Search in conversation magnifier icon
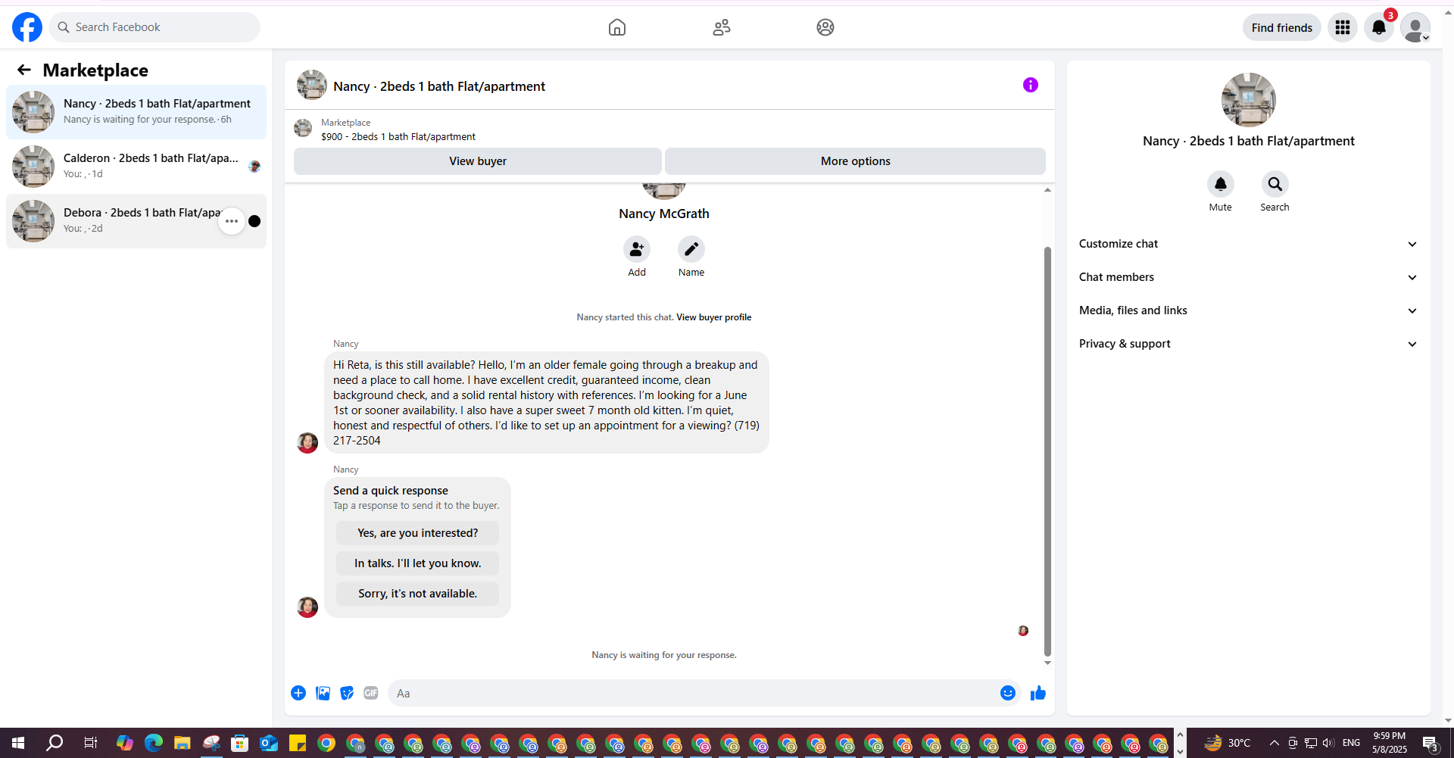Viewport: 1454px width, 758px height. (1275, 184)
